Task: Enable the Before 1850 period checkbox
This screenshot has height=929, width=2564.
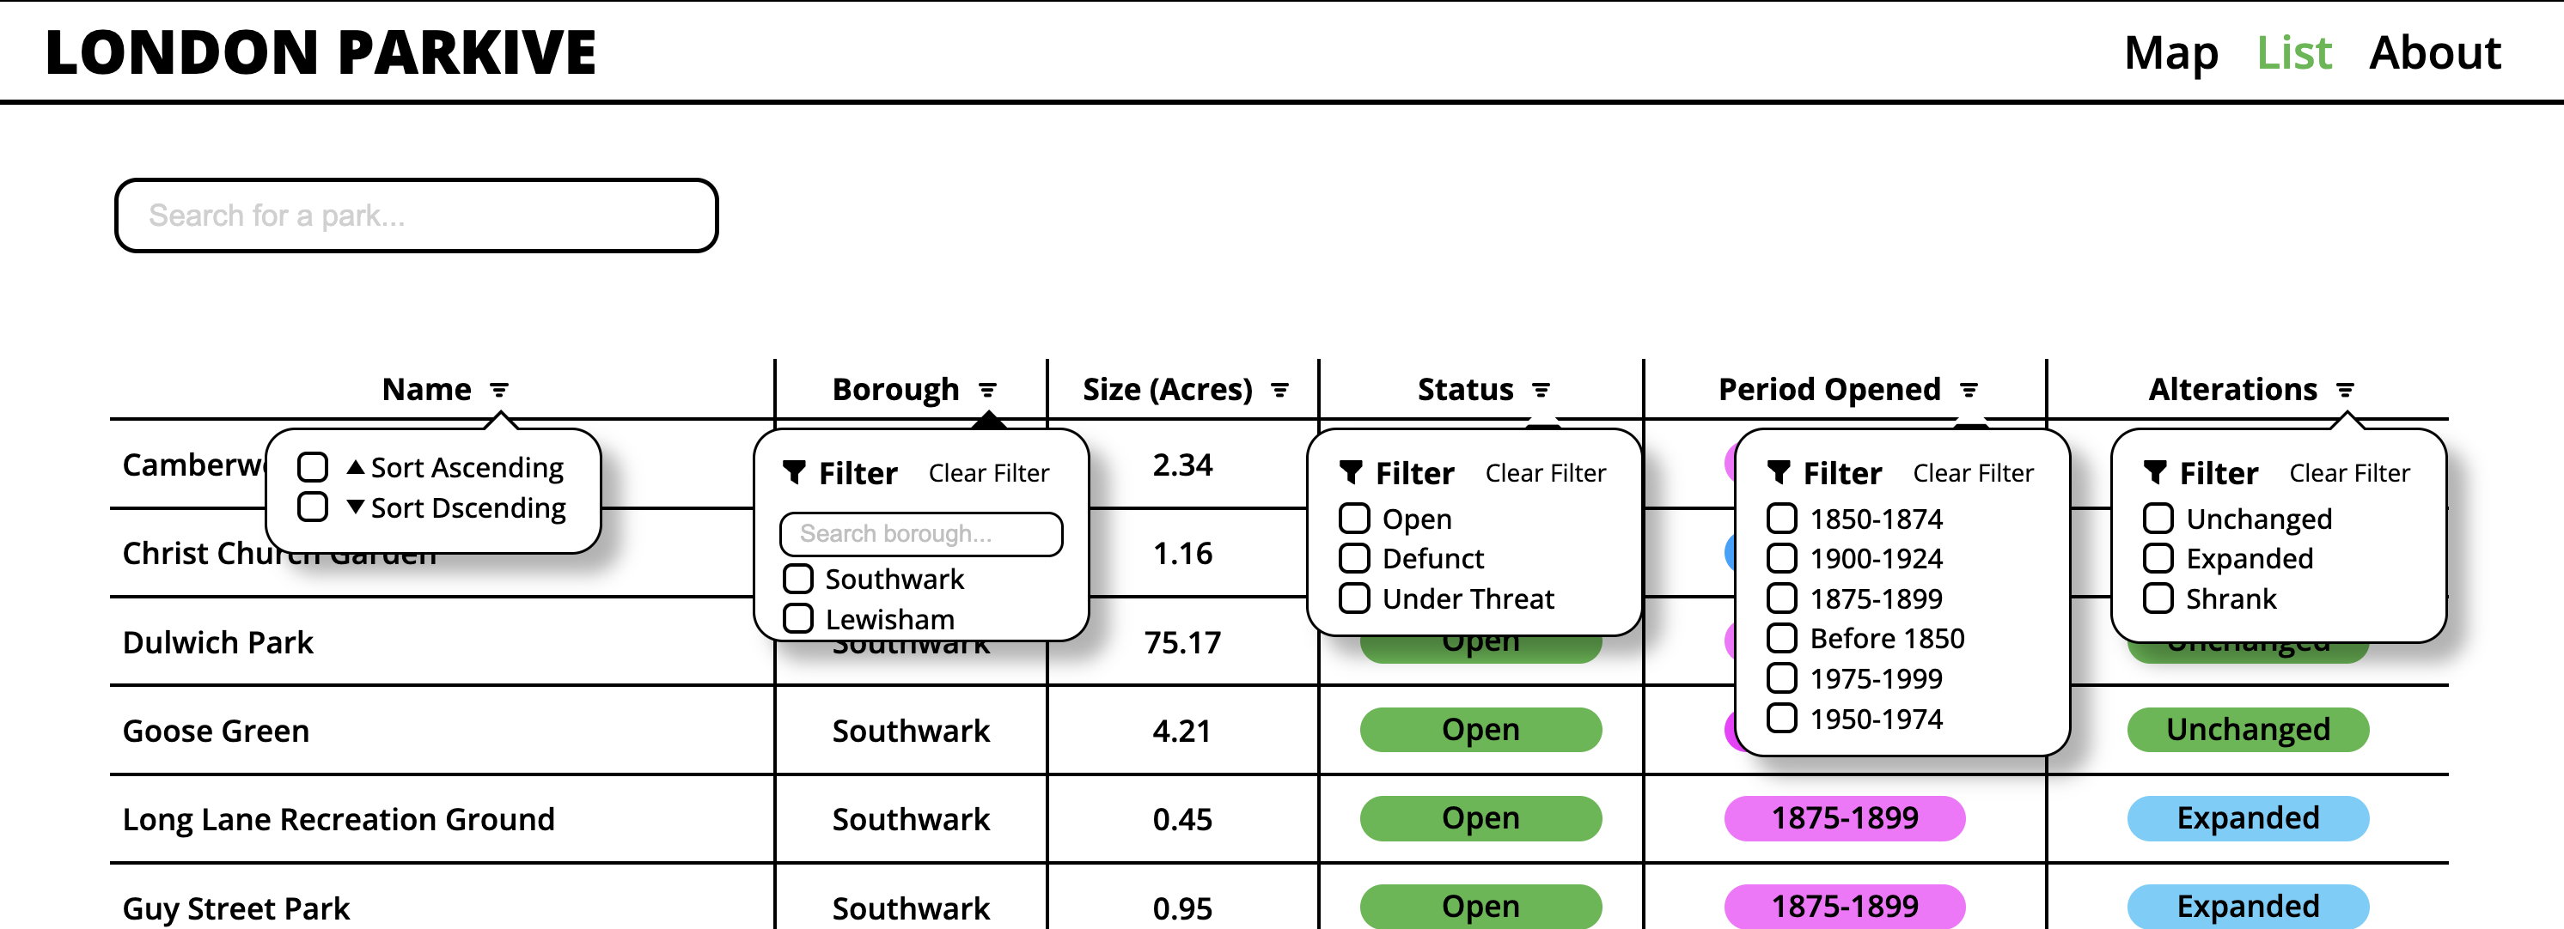Action: click(x=1780, y=639)
